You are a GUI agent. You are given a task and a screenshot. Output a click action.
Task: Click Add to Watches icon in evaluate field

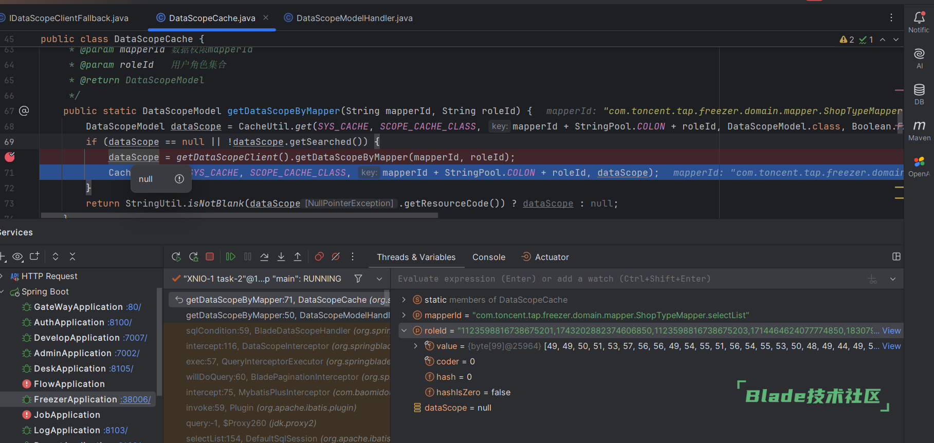[x=872, y=279]
